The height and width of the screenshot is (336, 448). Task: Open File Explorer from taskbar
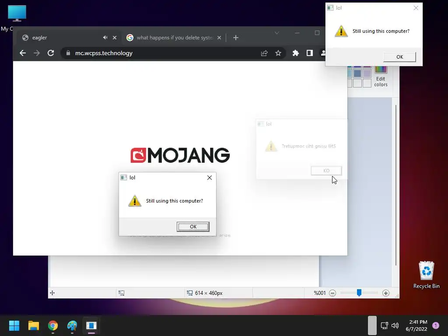point(33,325)
